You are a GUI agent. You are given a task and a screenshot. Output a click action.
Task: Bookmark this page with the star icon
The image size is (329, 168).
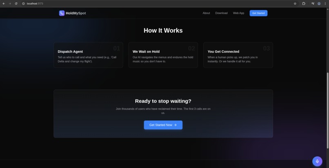(295, 4)
